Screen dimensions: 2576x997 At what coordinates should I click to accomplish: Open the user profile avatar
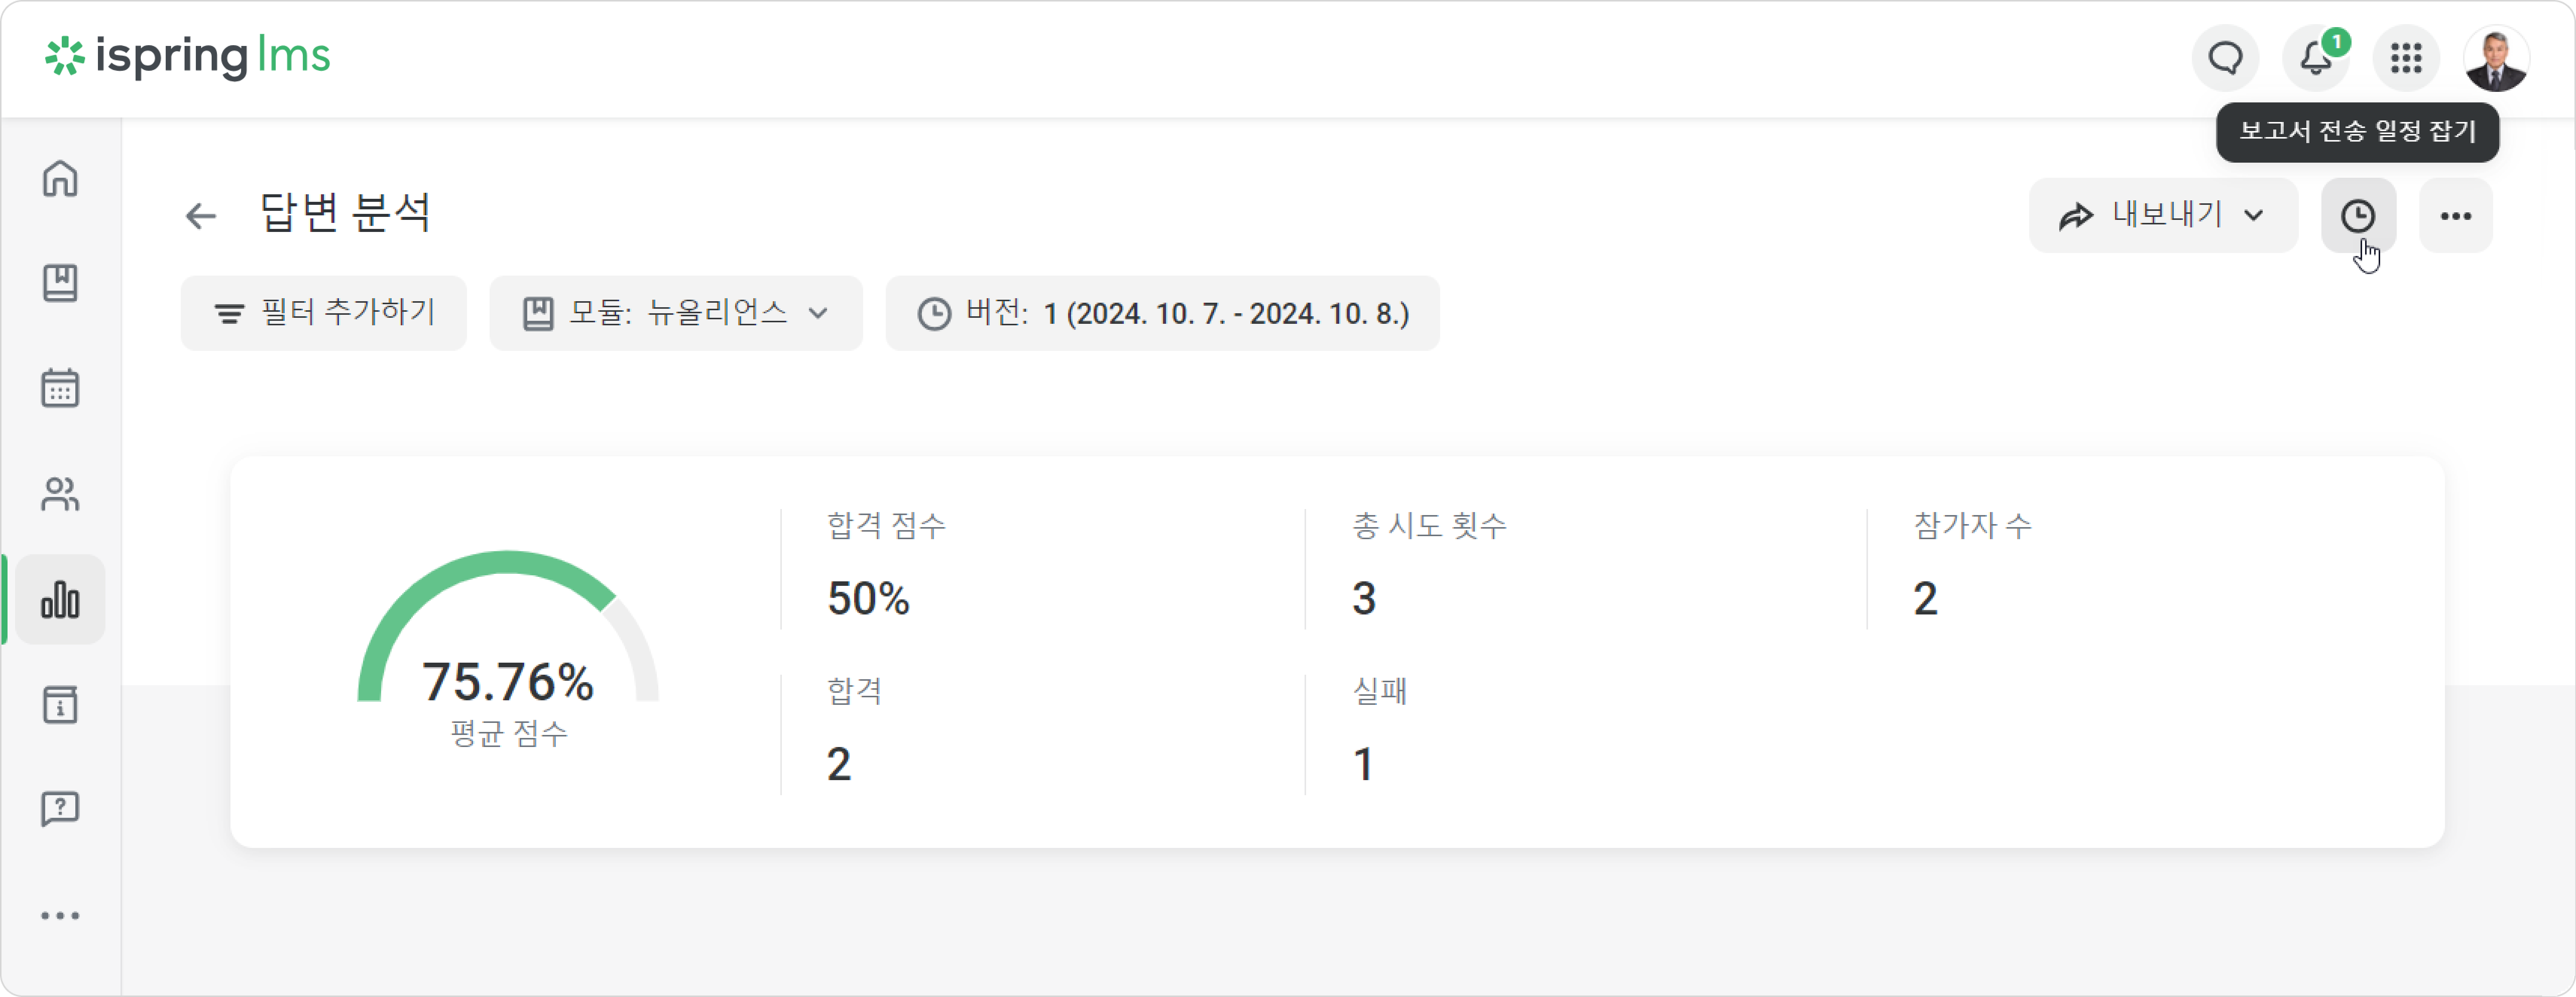[2496, 58]
